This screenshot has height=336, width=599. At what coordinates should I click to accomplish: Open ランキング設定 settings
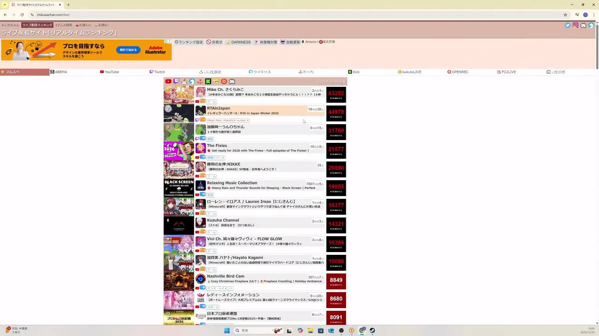189,42
